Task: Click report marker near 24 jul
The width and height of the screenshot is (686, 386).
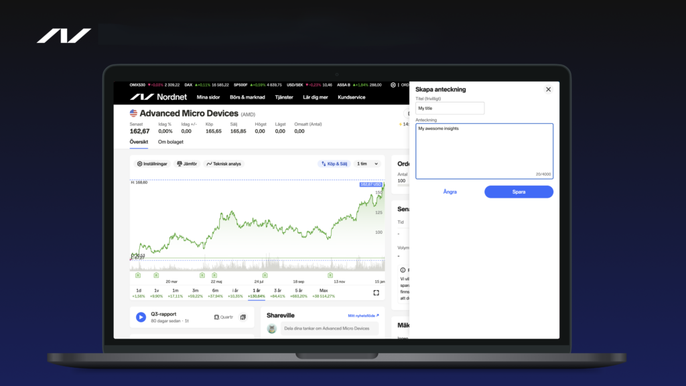Action: (265, 275)
